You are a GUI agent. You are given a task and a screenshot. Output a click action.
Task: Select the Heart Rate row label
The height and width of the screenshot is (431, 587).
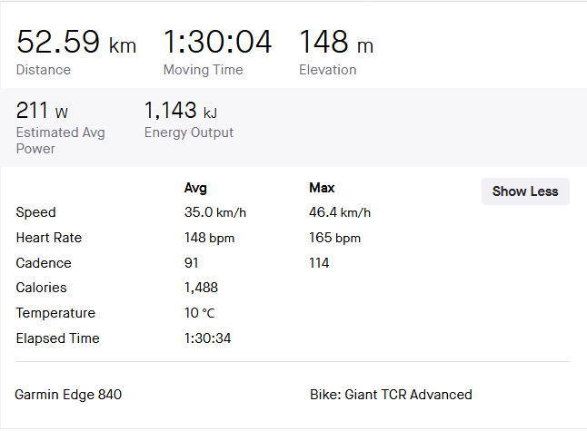(x=49, y=238)
